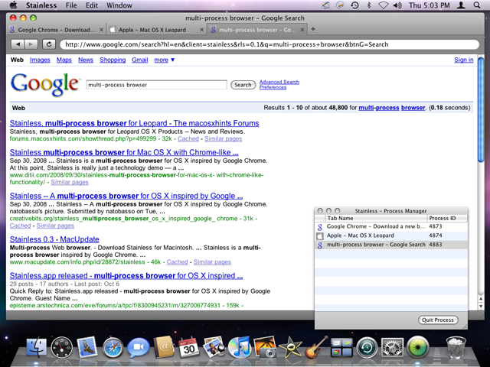This screenshot has height=367, width=490.
Task: Open Finder from the Dock
Action: [37, 347]
